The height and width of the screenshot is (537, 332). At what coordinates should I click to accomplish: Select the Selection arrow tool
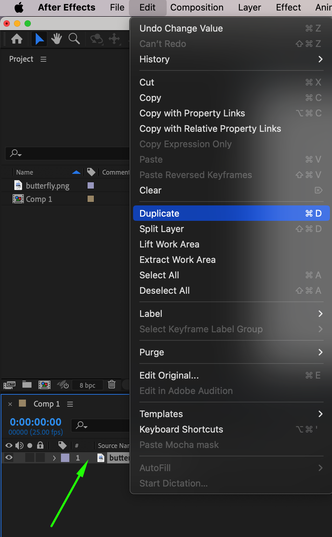[39, 39]
